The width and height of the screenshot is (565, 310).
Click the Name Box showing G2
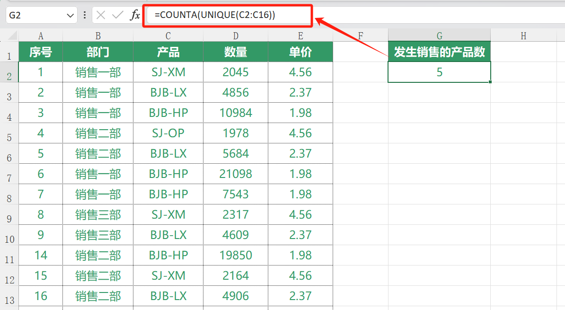point(42,15)
